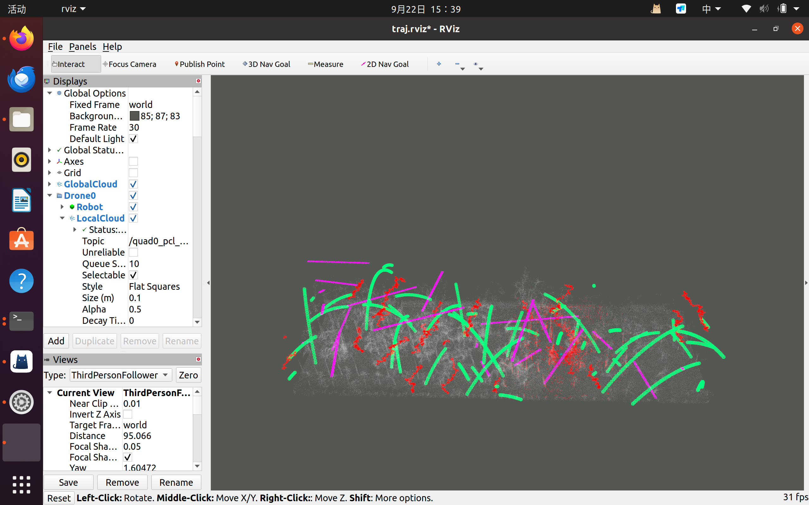Click the Views Remove button
The height and width of the screenshot is (505, 809).
point(122,482)
